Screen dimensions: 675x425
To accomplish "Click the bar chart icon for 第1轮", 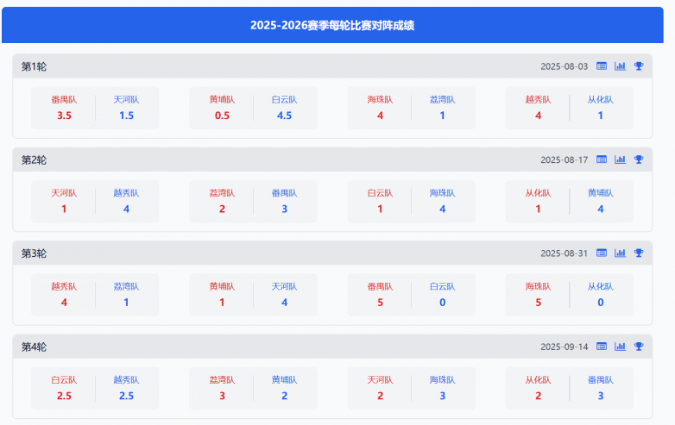I will (620, 66).
